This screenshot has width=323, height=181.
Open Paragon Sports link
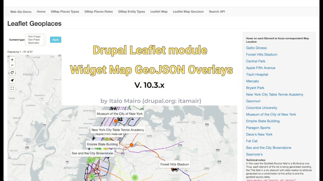258,128
